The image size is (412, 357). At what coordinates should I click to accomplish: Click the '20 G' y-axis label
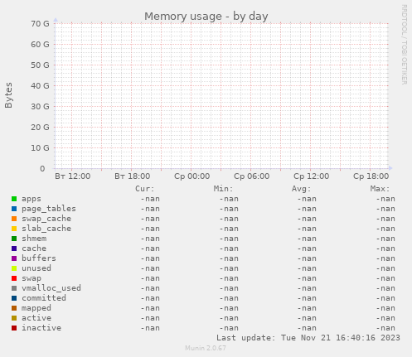(x=40, y=128)
